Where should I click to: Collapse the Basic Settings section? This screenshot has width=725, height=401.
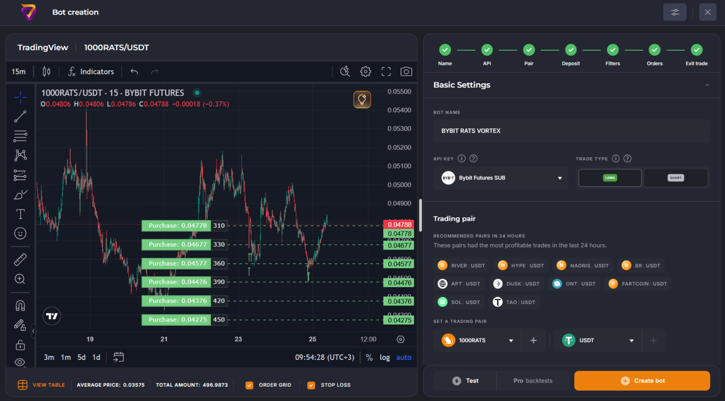[708, 85]
